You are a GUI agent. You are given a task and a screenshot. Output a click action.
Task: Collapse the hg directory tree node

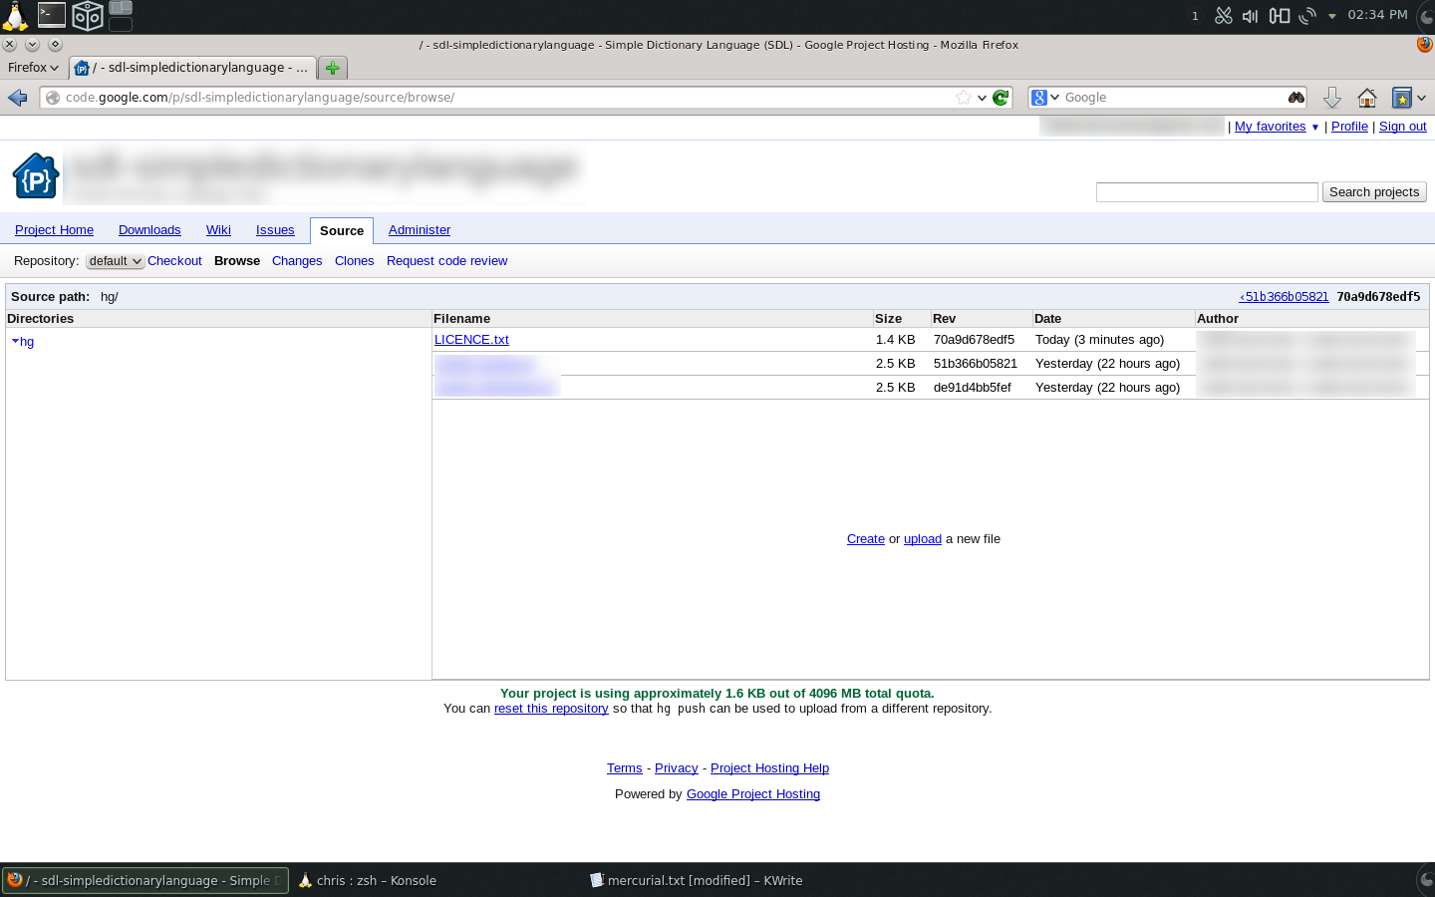[16, 342]
